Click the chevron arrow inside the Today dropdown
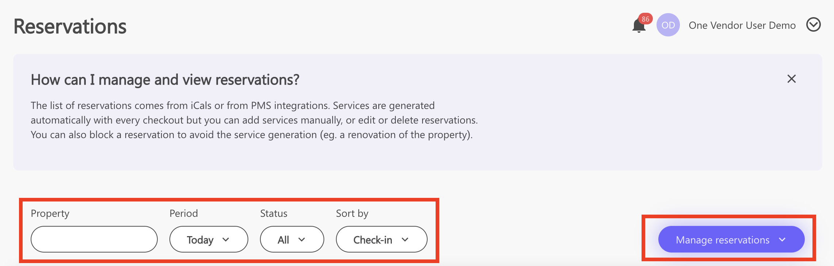 (226, 239)
